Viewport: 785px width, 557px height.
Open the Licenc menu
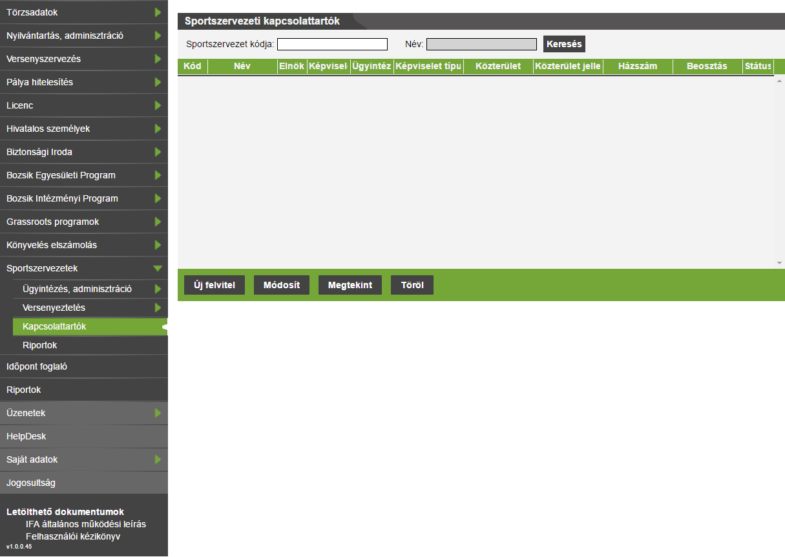click(84, 105)
